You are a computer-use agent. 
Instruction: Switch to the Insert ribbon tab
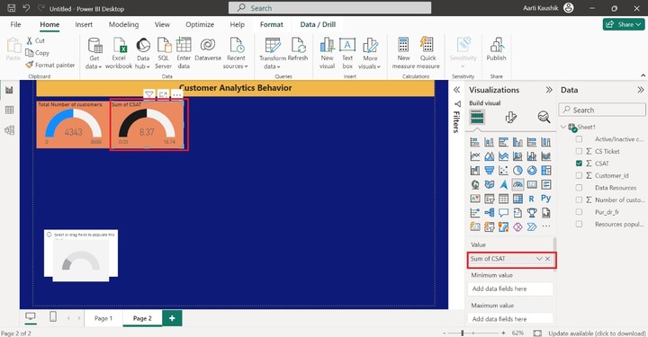pos(84,24)
